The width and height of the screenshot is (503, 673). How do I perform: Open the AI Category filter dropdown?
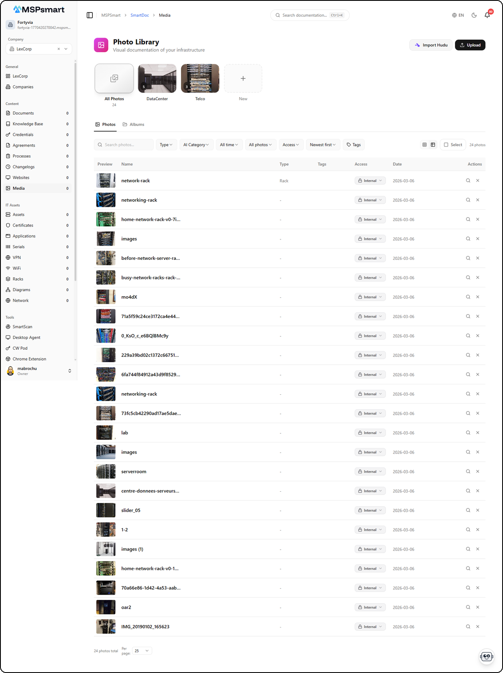tap(196, 145)
